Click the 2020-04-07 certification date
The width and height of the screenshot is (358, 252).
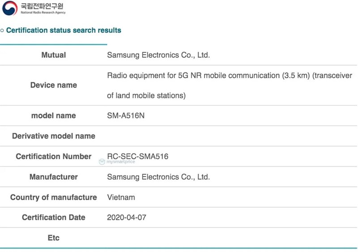[127, 218]
